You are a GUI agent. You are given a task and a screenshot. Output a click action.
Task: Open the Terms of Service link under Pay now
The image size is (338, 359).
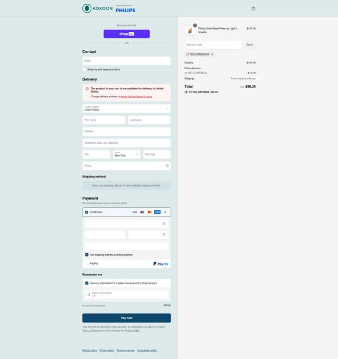click(91, 330)
